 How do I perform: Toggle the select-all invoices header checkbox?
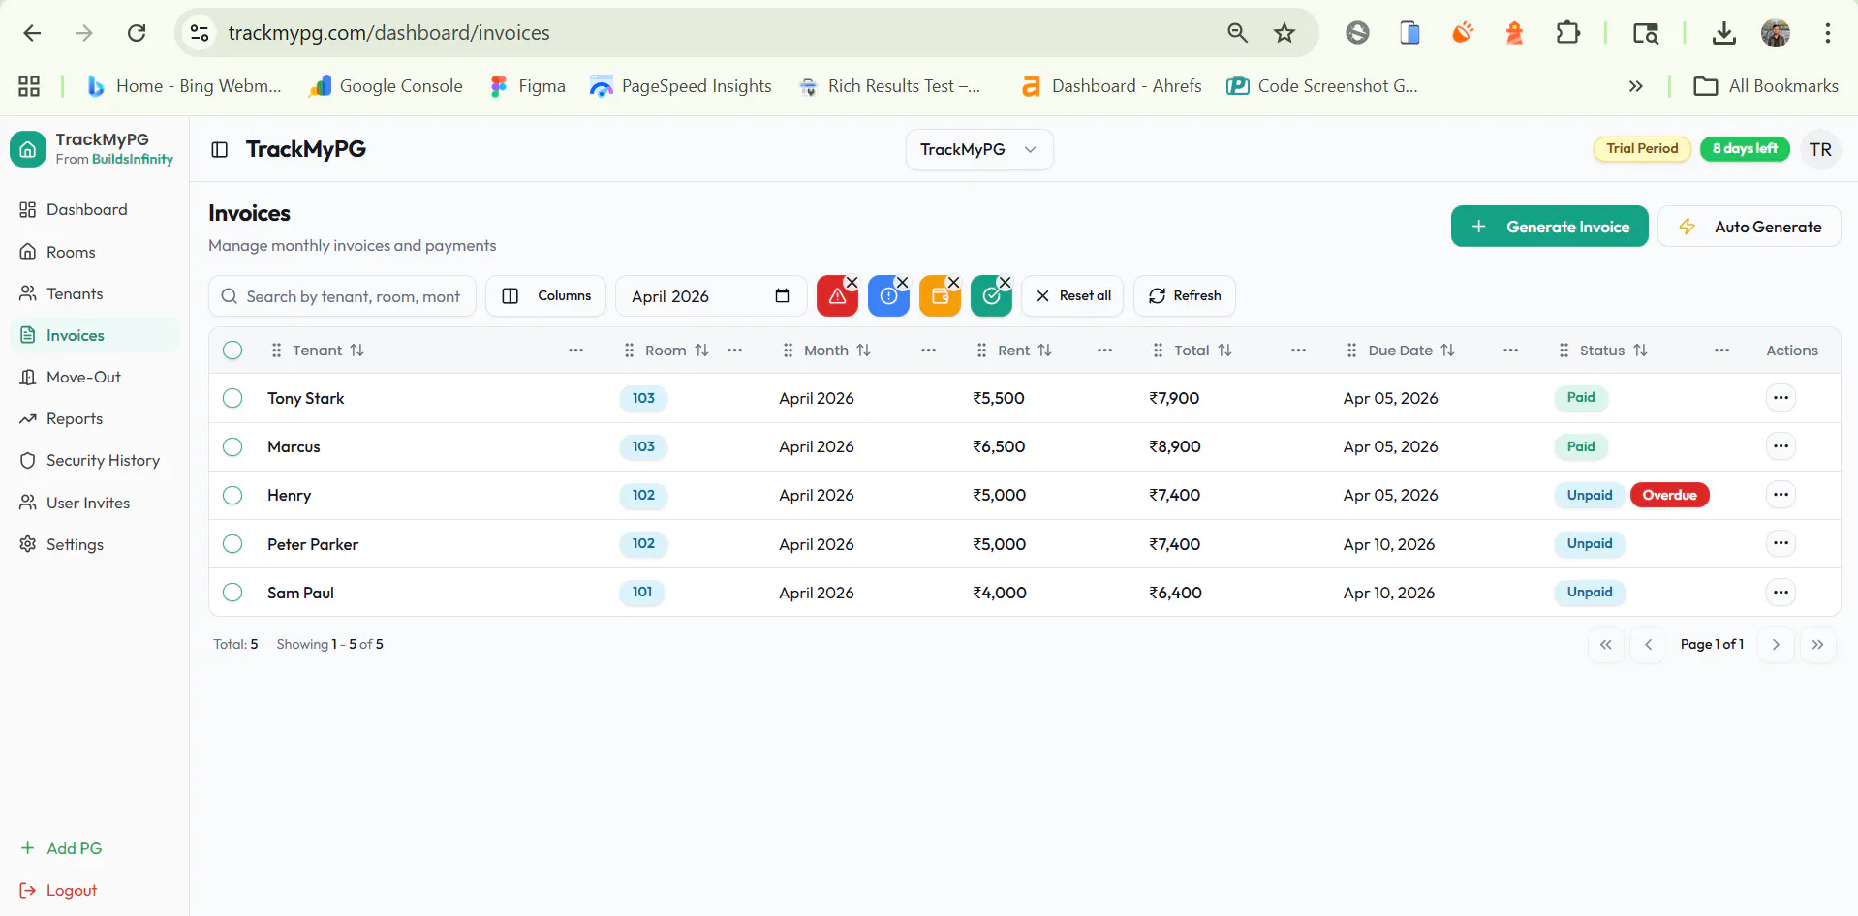pyautogui.click(x=232, y=351)
